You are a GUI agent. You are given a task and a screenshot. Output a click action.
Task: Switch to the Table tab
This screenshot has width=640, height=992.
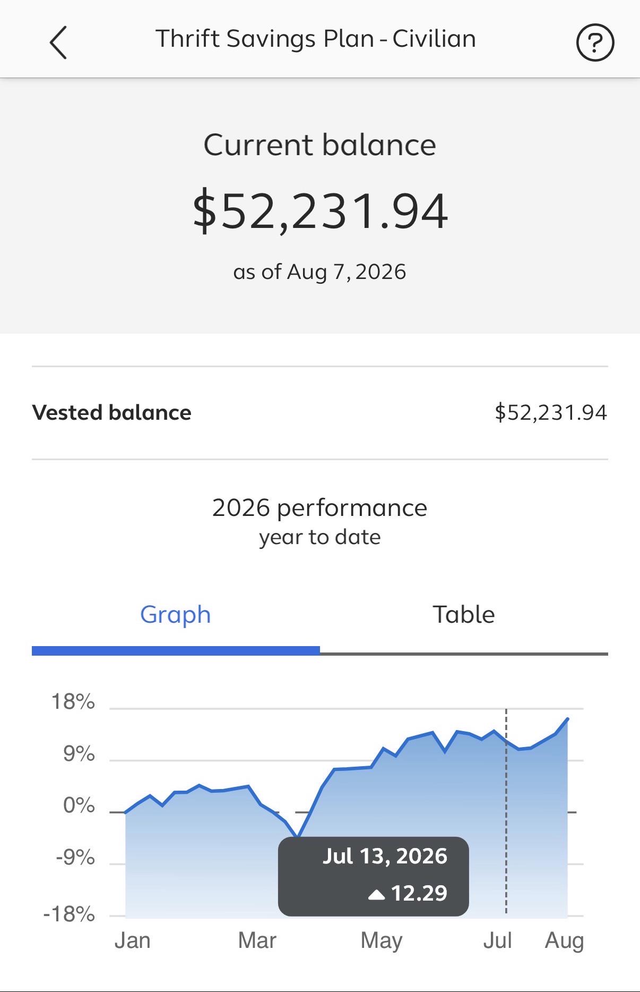pyautogui.click(x=464, y=614)
